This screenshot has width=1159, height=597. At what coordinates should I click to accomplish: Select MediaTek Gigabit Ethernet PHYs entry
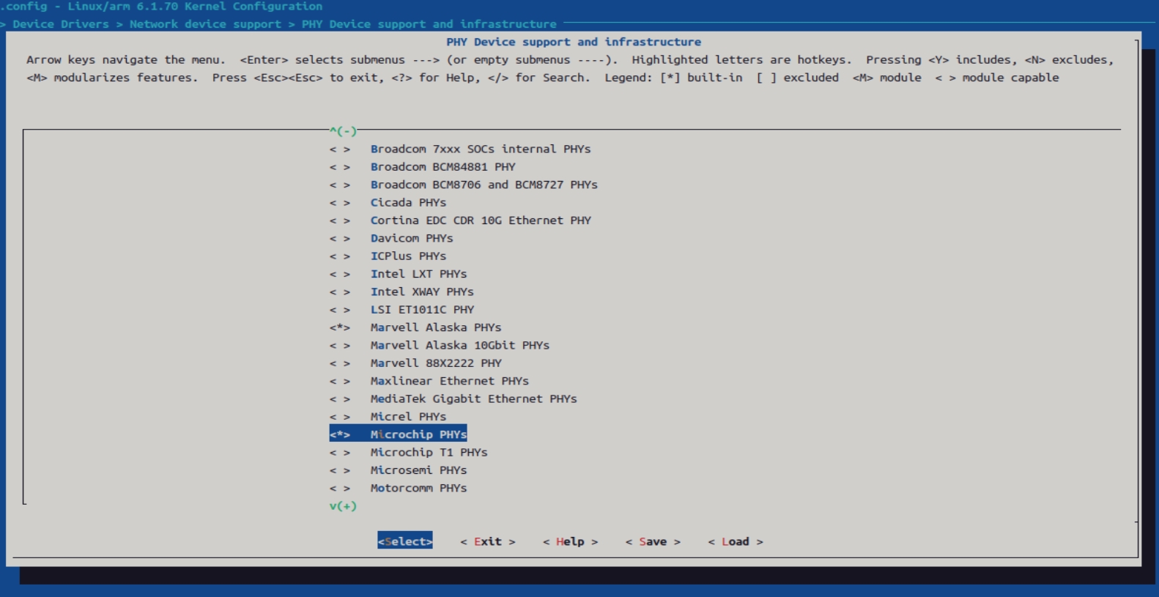click(x=473, y=398)
